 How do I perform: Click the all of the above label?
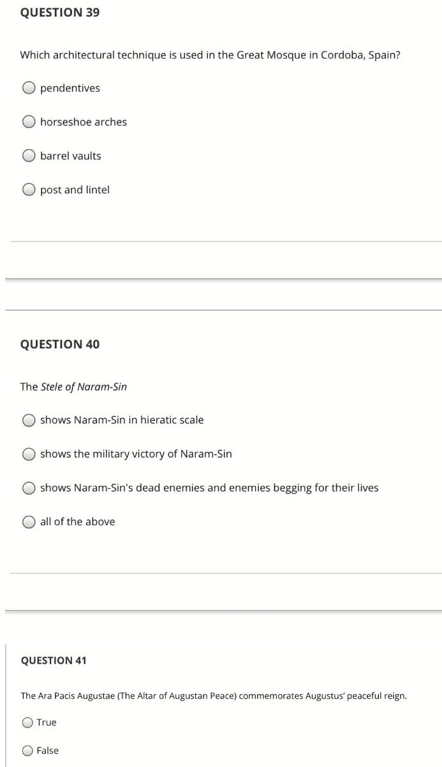(77, 522)
